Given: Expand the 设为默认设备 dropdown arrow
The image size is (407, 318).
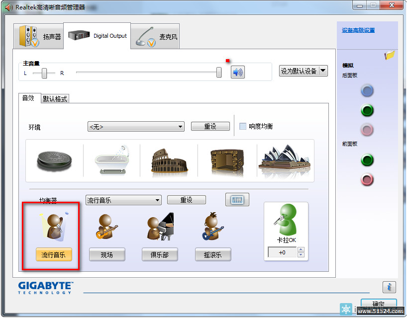Looking at the screenshot, I should 323,71.
